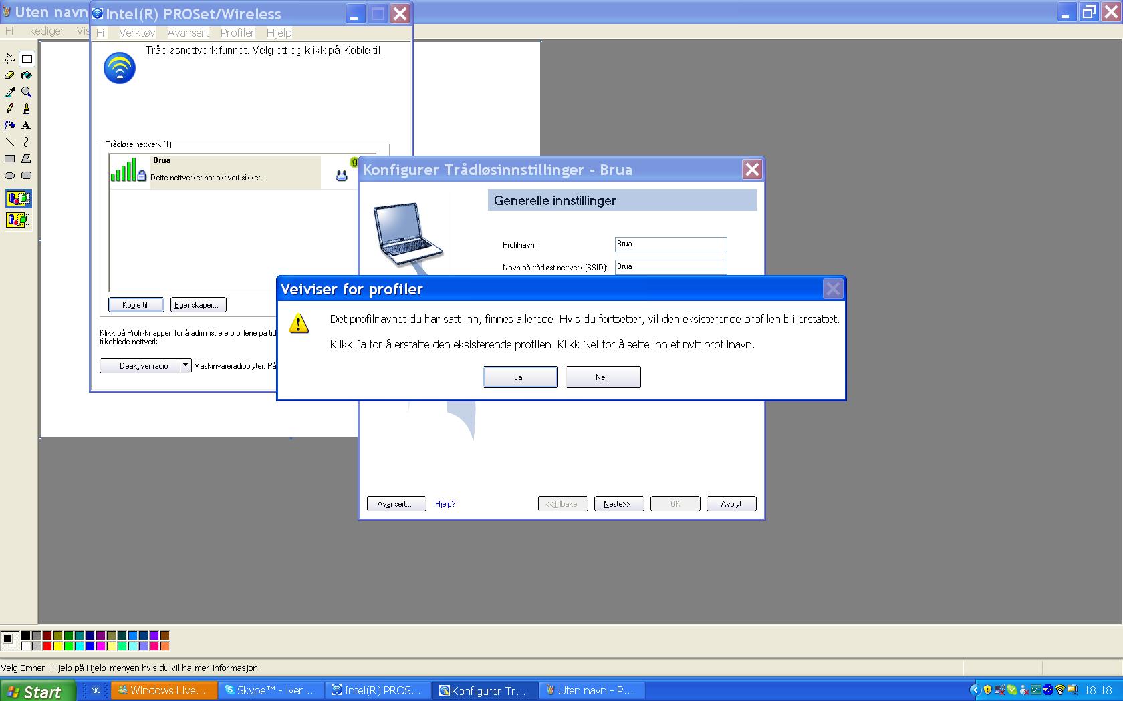Pick the yellow color swatch

[x=58, y=646]
